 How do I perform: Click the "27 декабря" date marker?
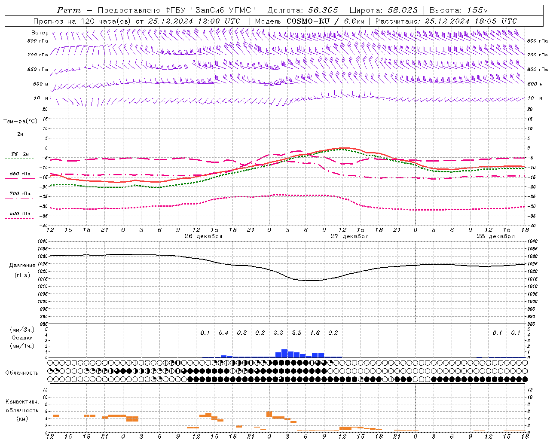click(350, 236)
